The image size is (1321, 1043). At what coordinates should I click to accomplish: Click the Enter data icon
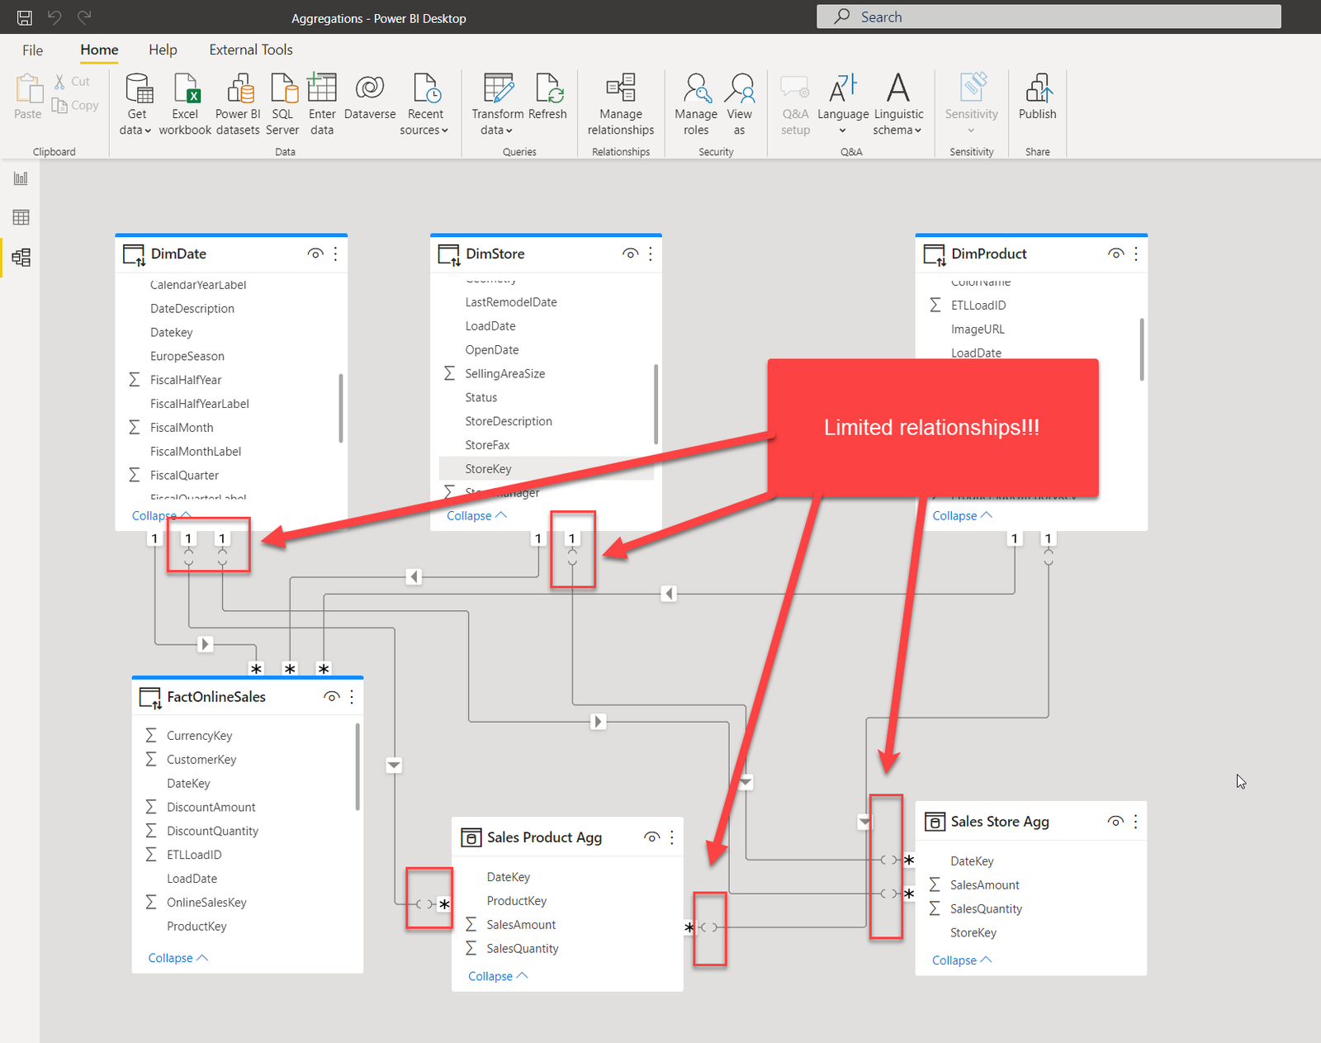(322, 91)
